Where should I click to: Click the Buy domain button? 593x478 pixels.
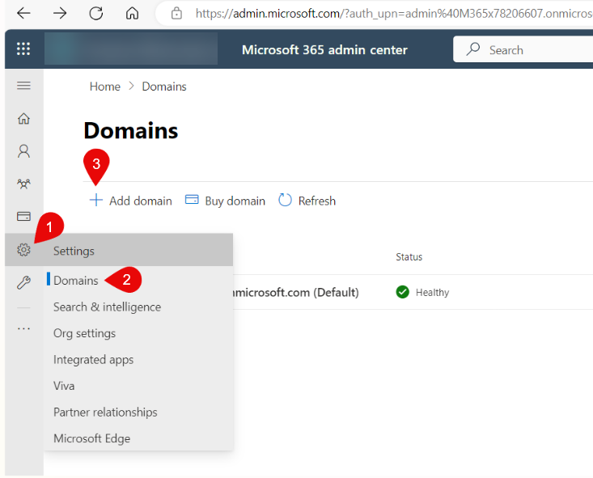pyautogui.click(x=225, y=201)
